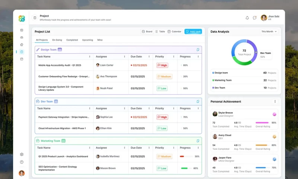298x179 pixels.
Task: Click the app logo in sidebar
Action: click(22, 18)
